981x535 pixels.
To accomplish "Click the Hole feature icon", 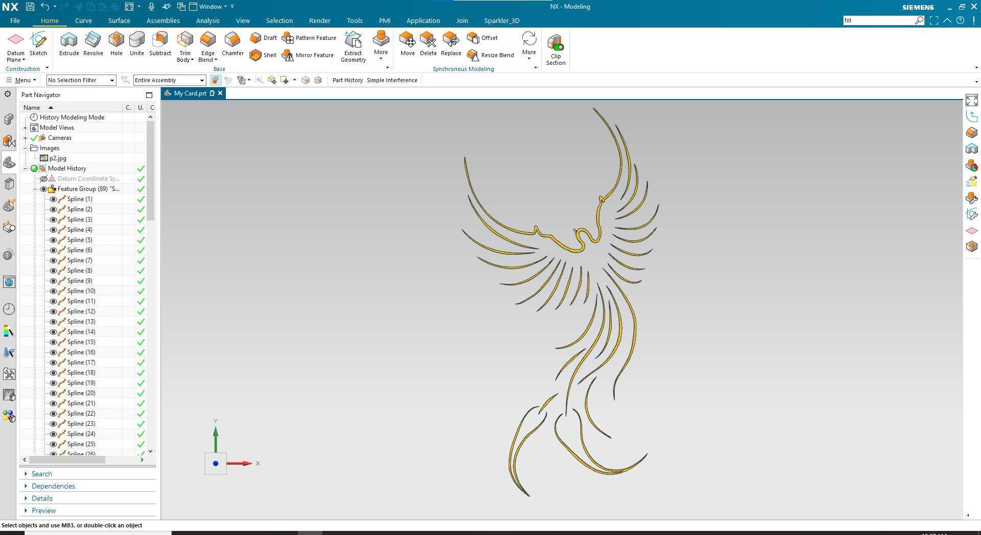I will click(x=116, y=43).
